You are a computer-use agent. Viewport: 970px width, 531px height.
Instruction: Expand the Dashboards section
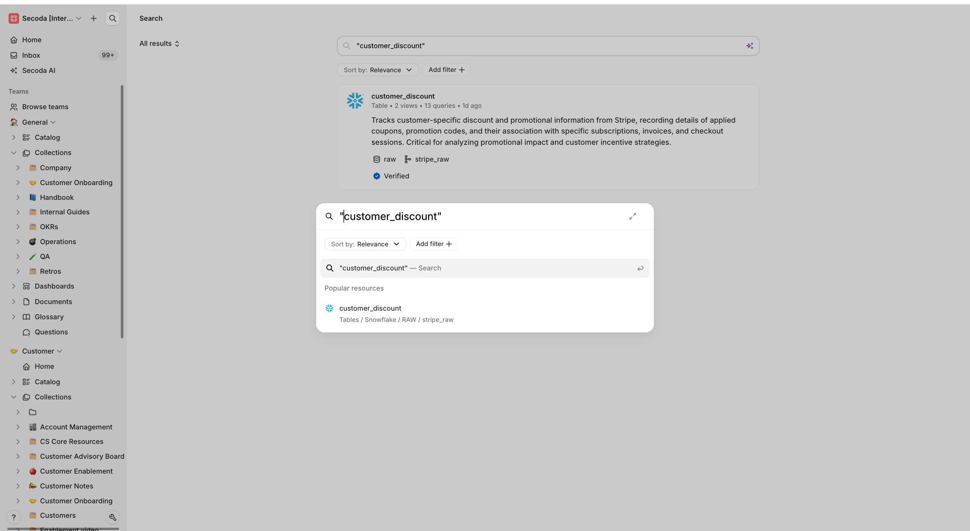point(13,286)
